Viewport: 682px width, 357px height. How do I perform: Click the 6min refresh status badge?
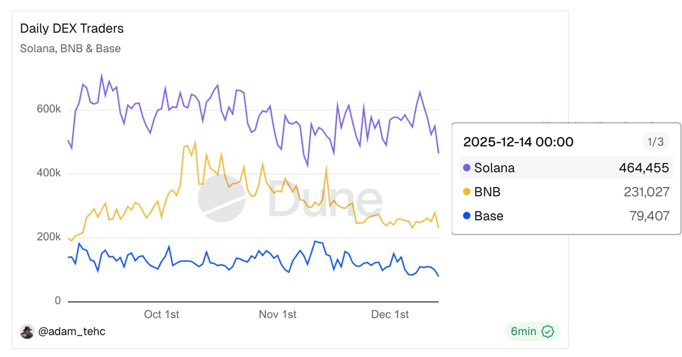pyautogui.click(x=533, y=331)
